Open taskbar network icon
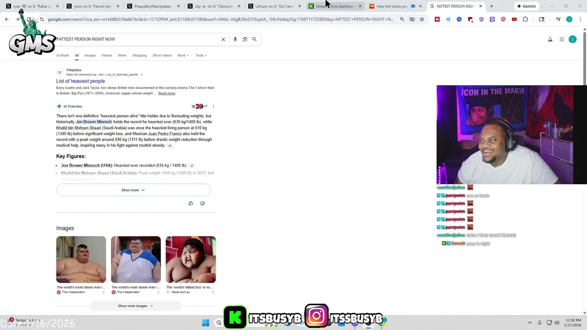The height and width of the screenshot is (330, 587). [x=548, y=323]
